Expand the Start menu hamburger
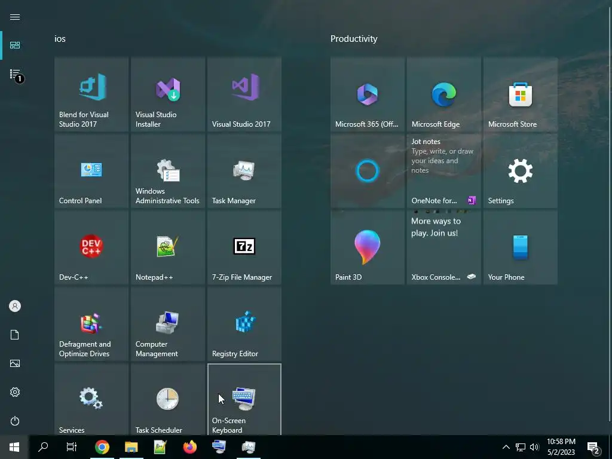This screenshot has height=459, width=612. (x=15, y=17)
